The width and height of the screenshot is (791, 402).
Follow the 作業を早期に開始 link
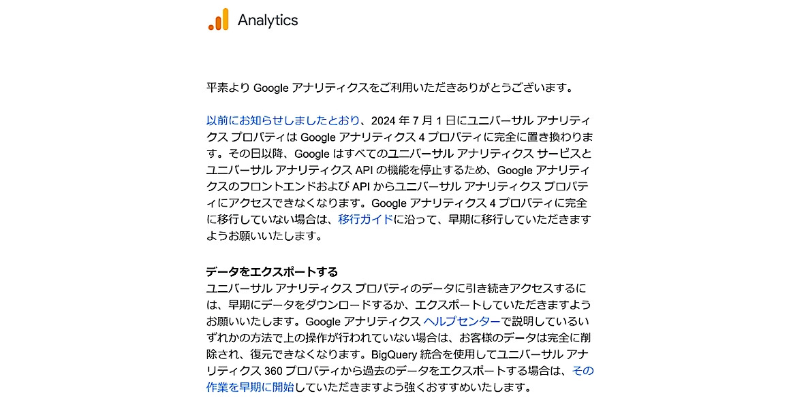tap(250, 388)
